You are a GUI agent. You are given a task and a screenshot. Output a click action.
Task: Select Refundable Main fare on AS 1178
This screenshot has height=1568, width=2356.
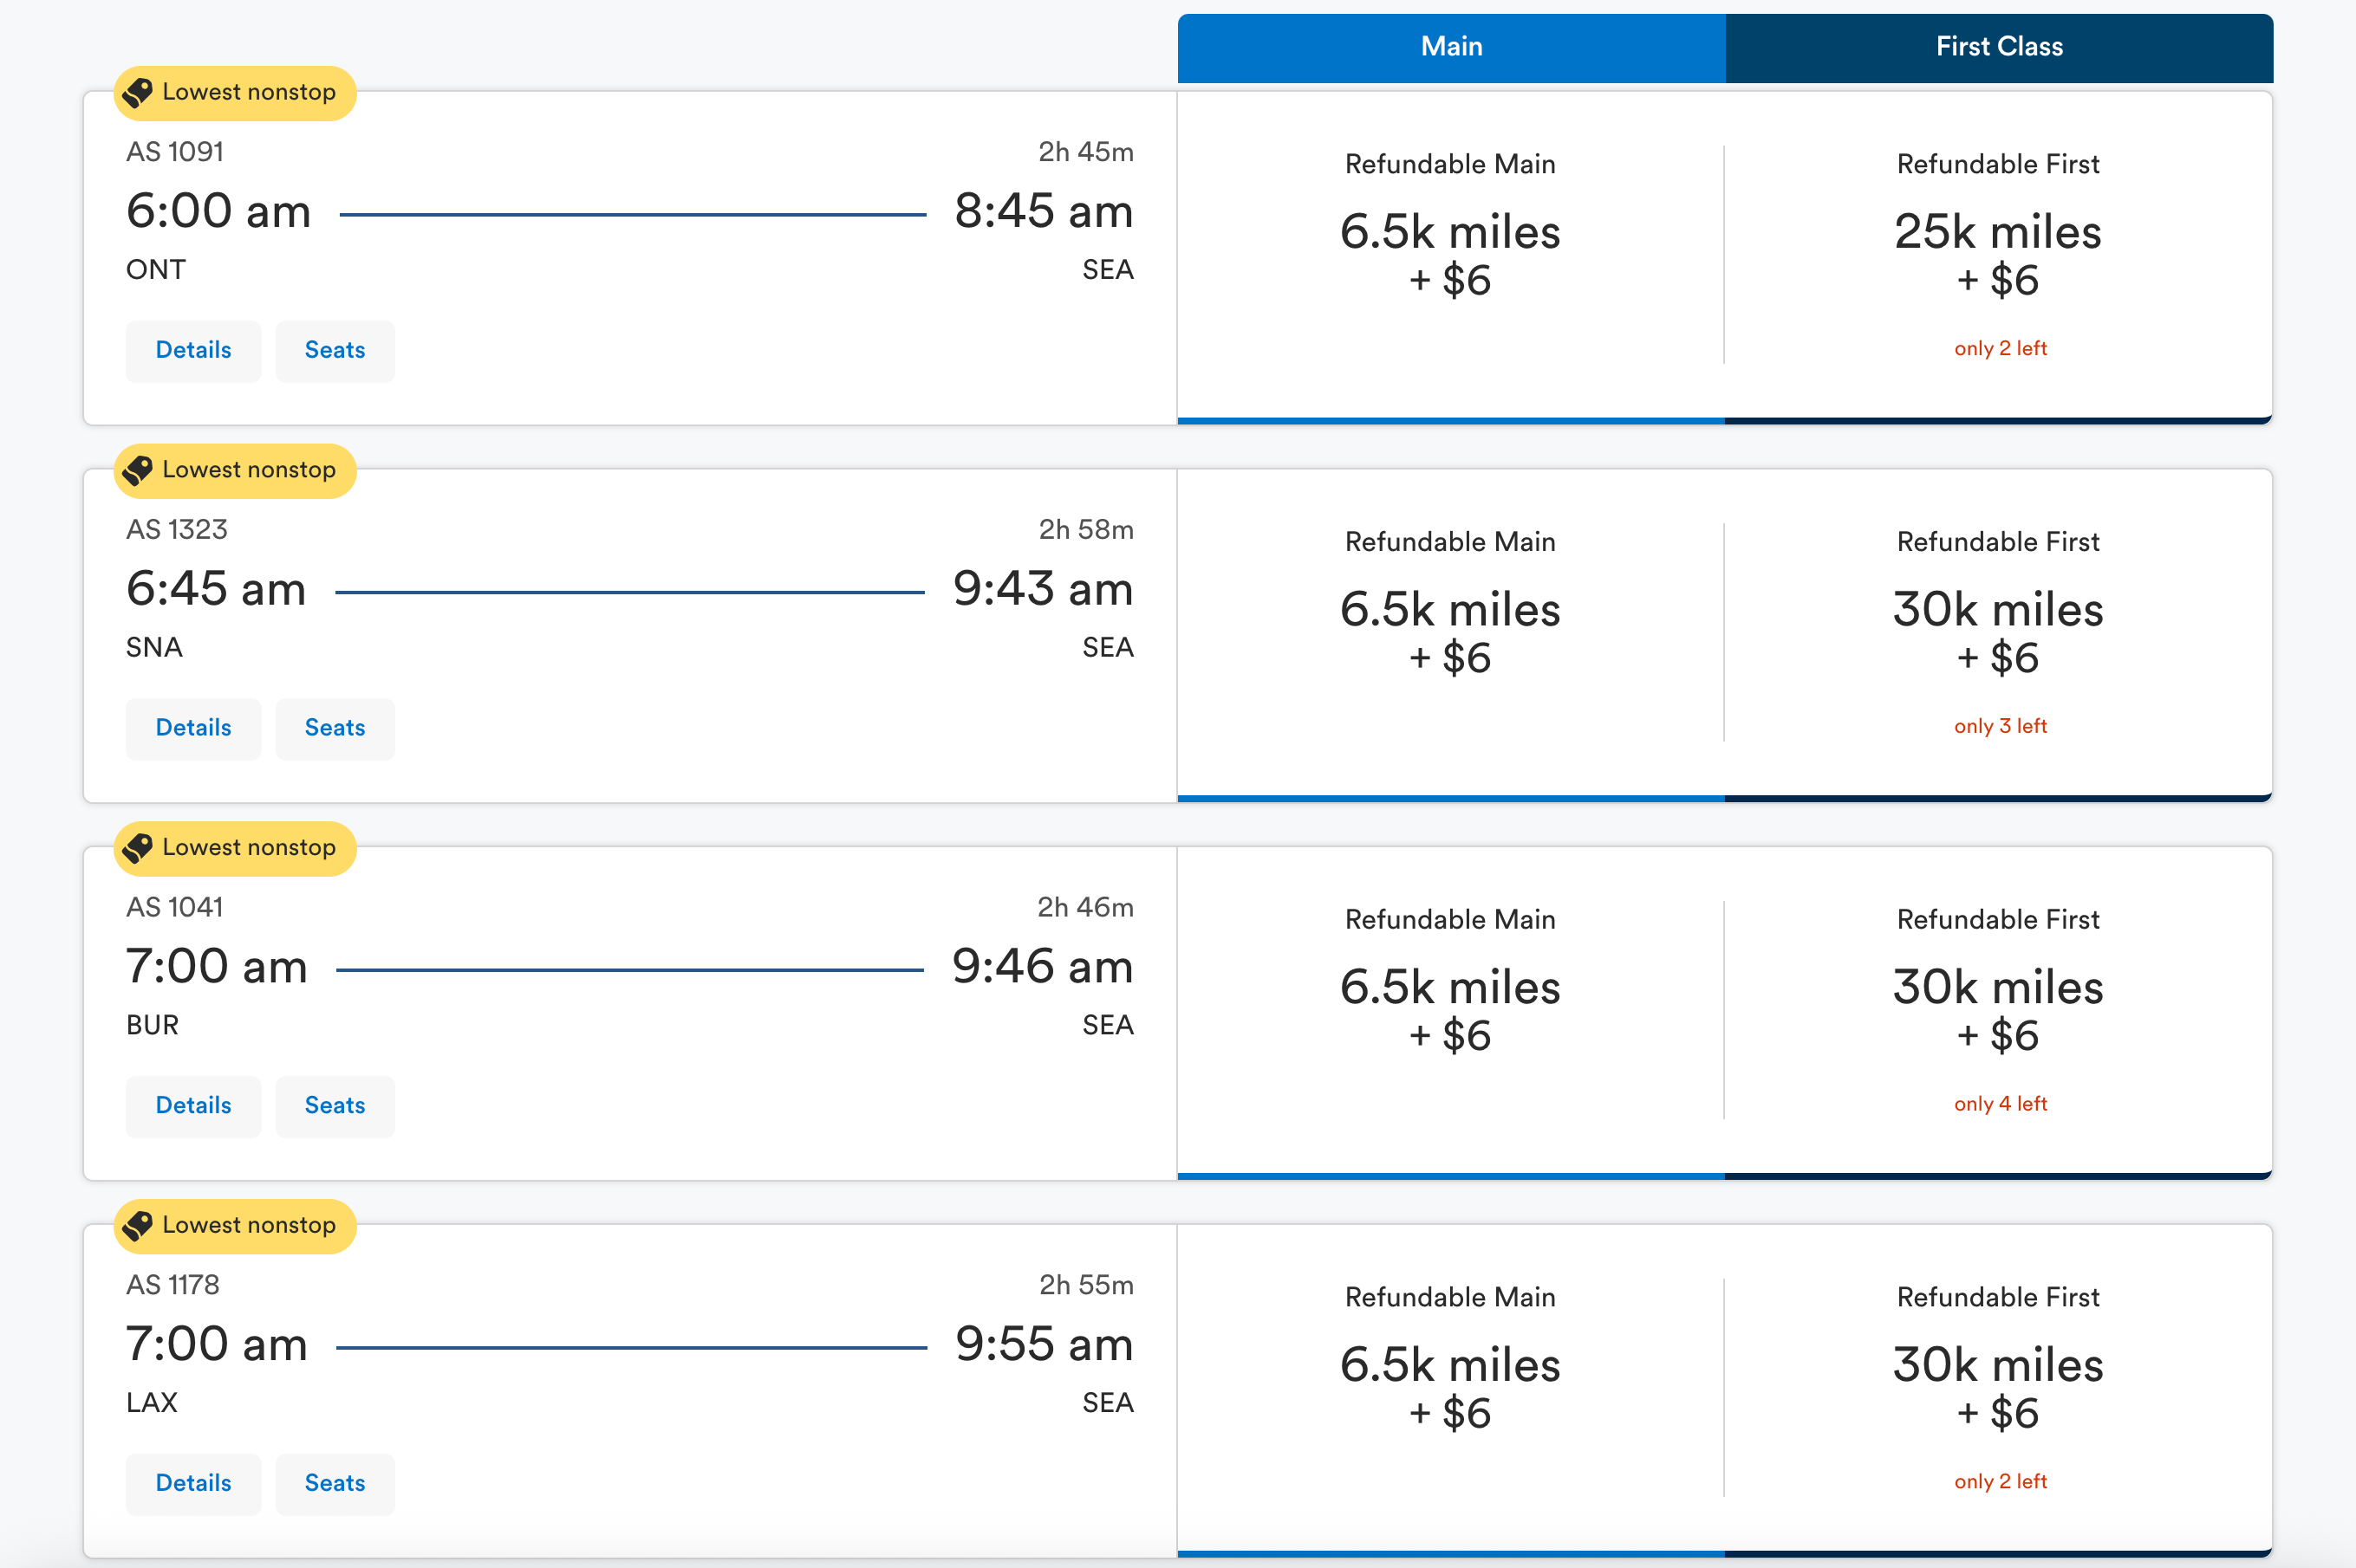[1449, 1388]
